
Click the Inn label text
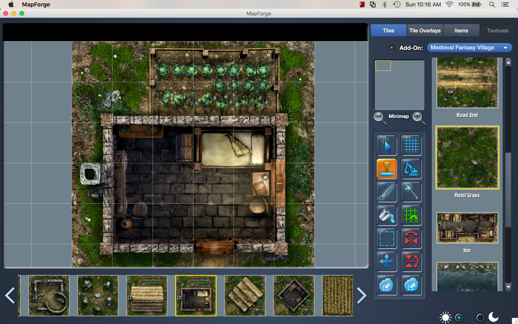pos(467,251)
